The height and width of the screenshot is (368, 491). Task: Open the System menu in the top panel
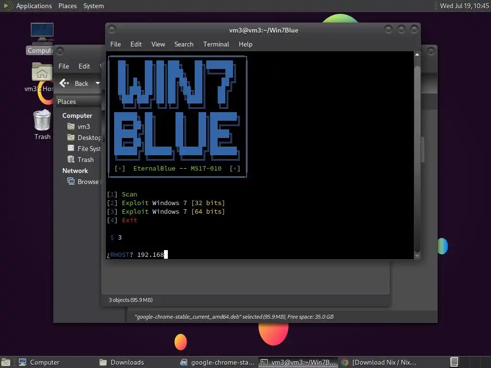pyautogui.click(x=94, y=6)
